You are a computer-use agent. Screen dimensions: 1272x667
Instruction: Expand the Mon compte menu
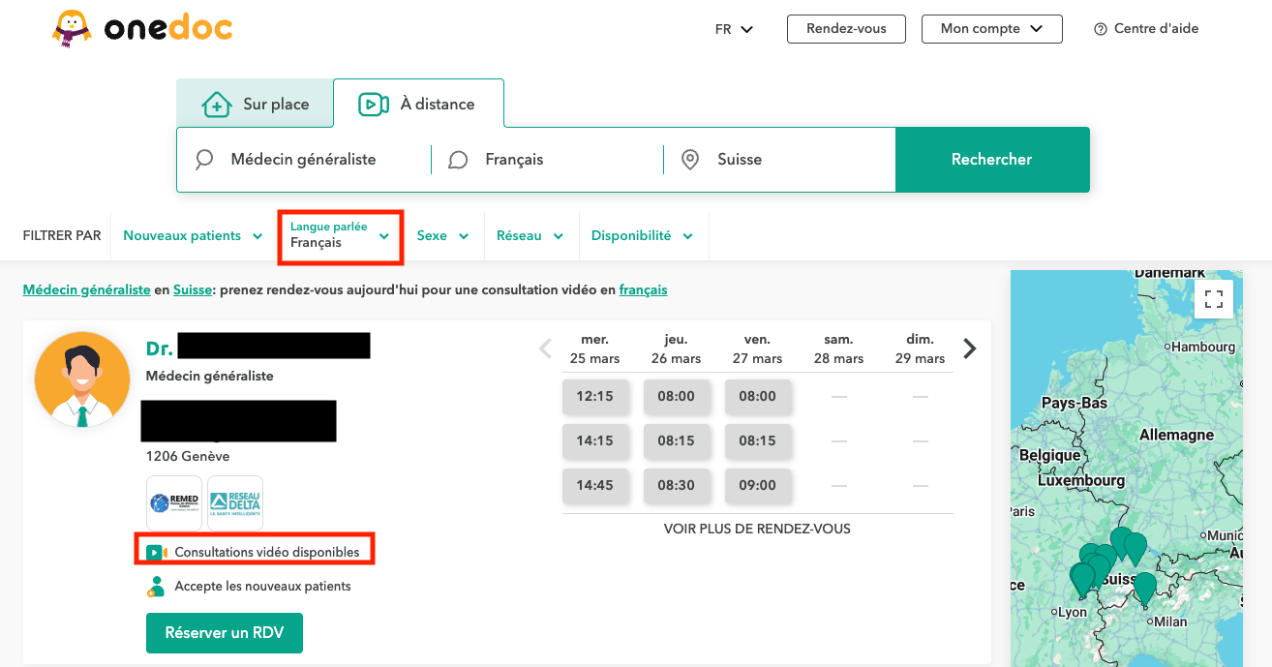click(x=991, y=29)
